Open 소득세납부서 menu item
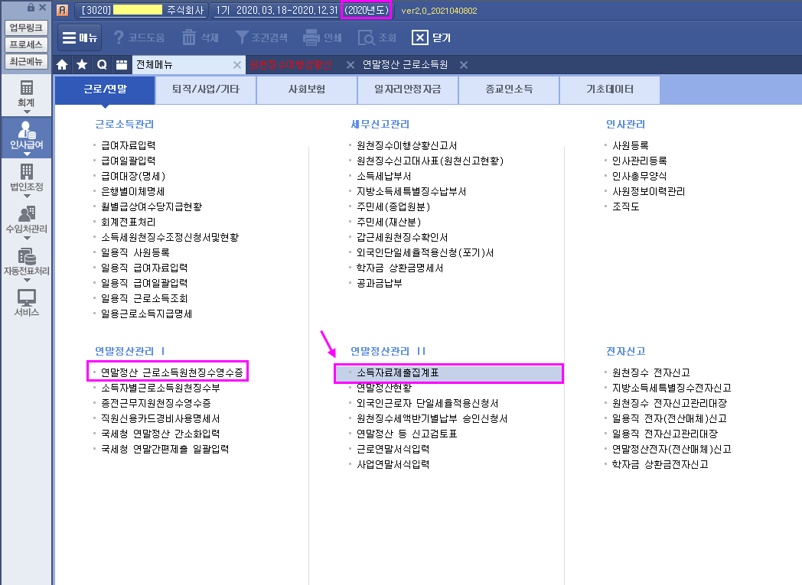The image size is (802, 585). [383, 177]
